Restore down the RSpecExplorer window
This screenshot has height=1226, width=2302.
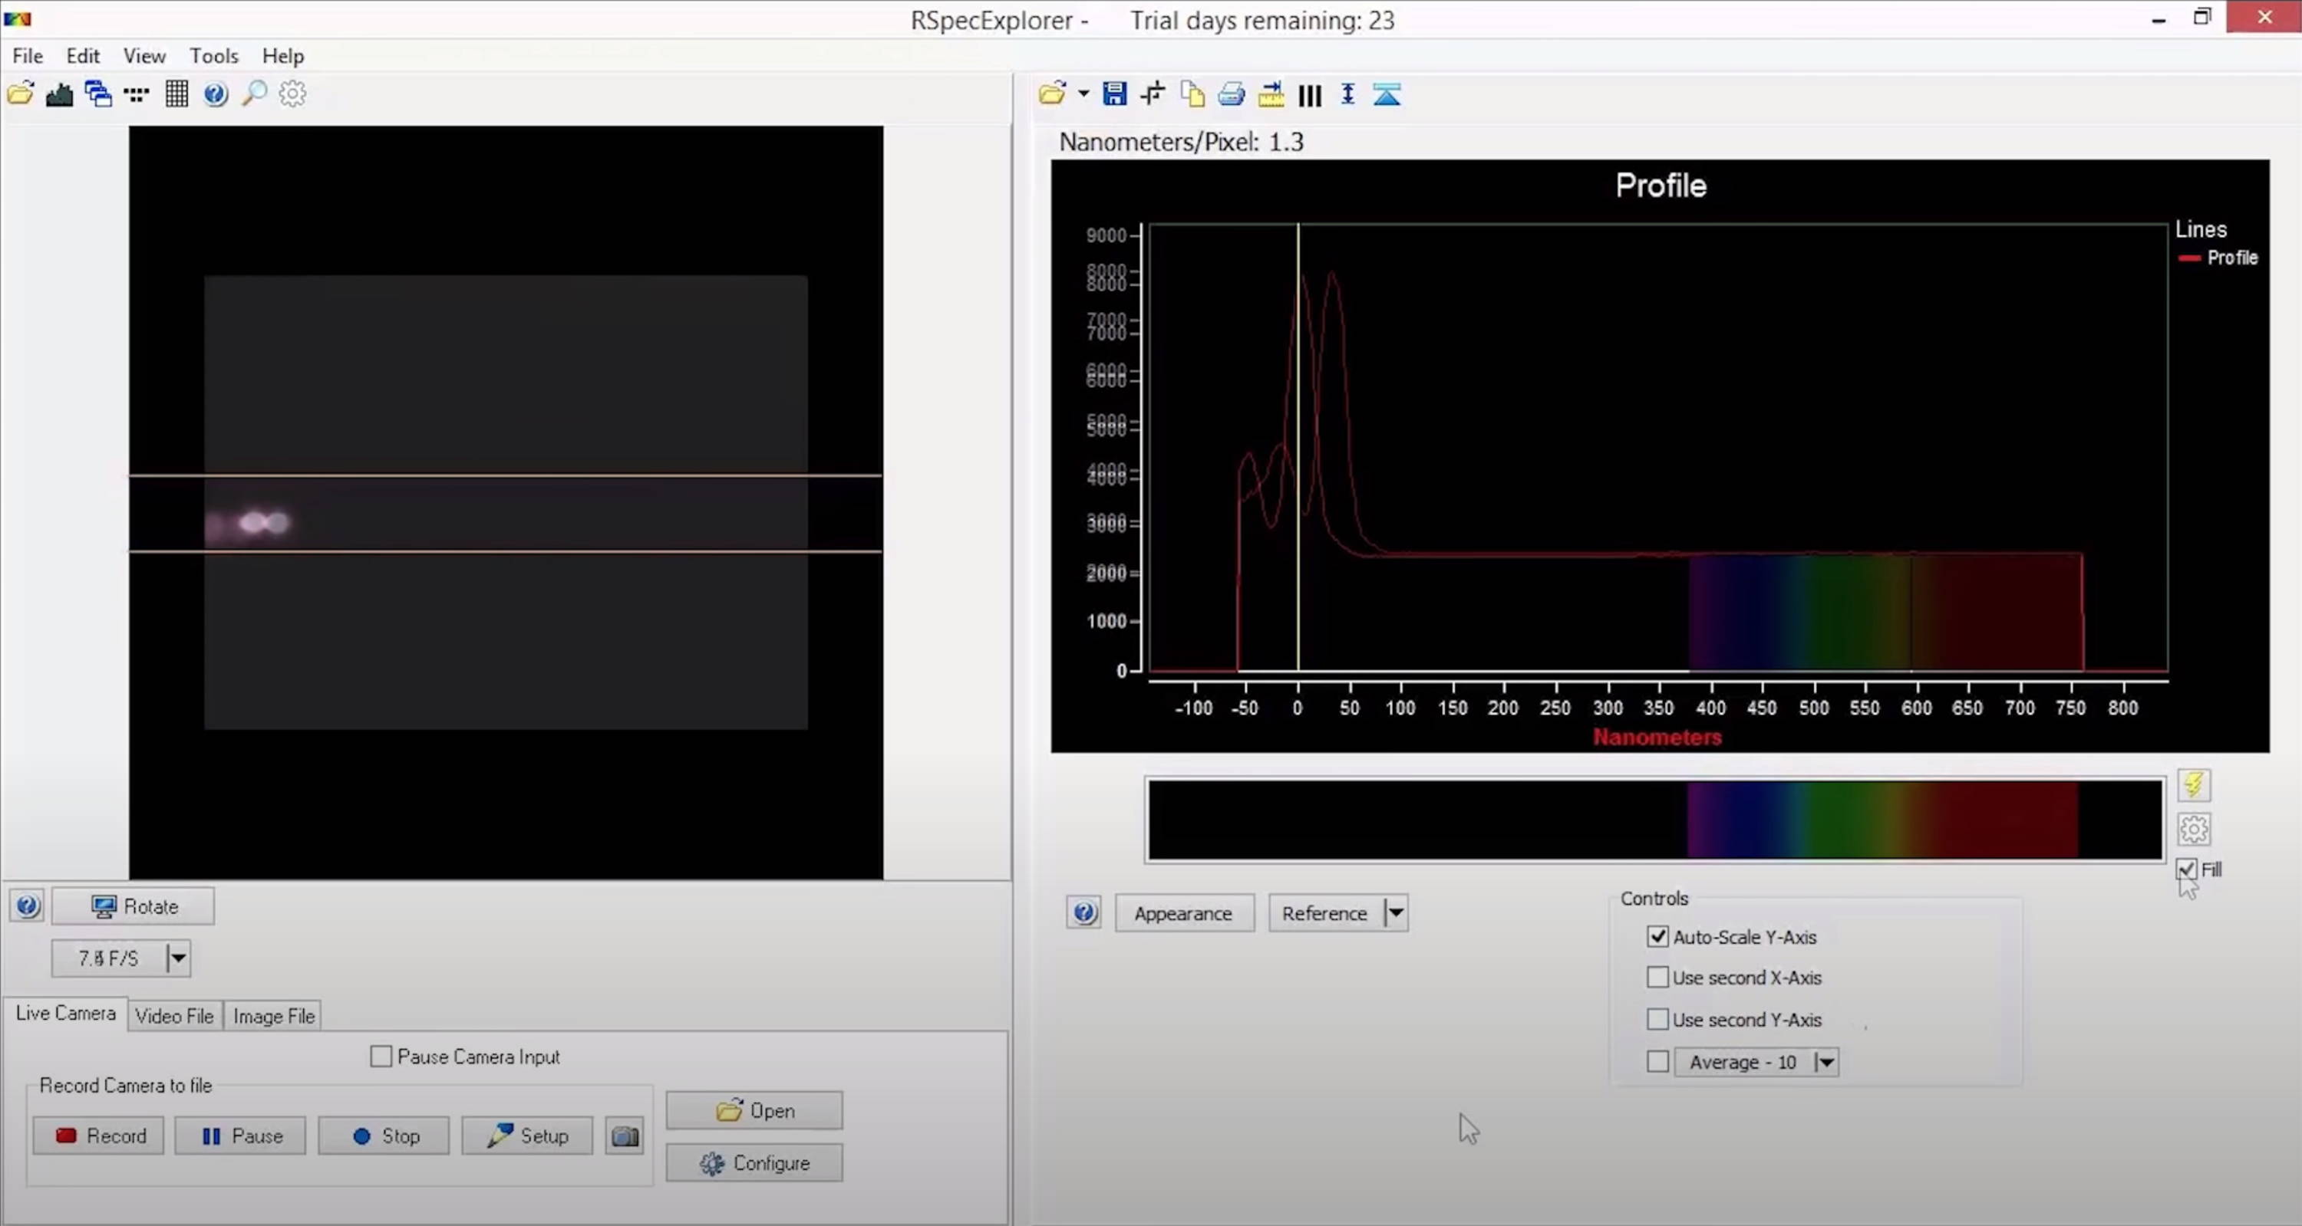[2203, 18]
